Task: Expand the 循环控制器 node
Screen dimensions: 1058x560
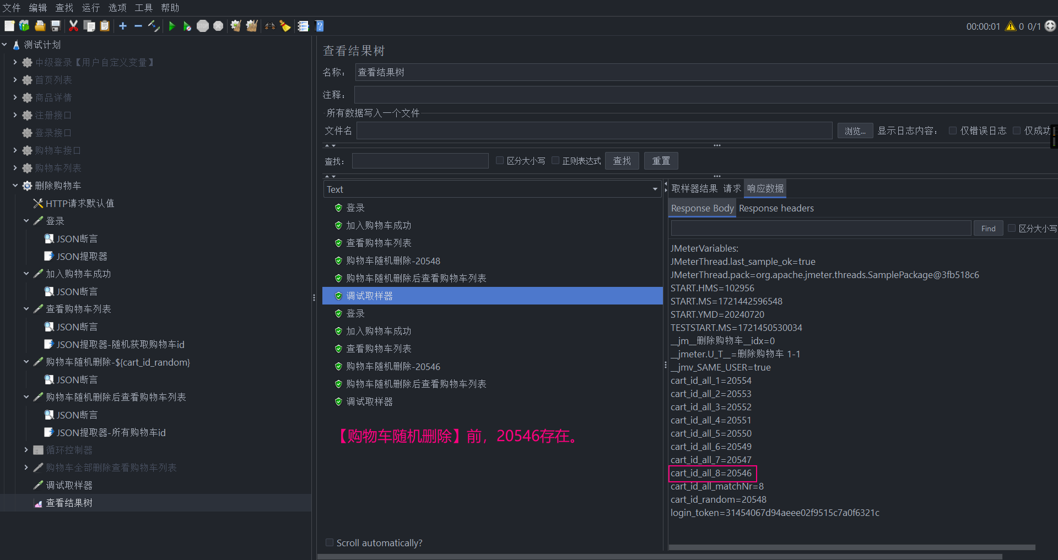Action: point(26,450)
